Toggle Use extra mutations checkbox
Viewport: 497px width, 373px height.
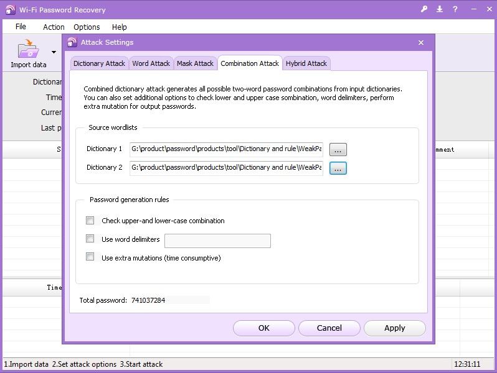(90, 257)
